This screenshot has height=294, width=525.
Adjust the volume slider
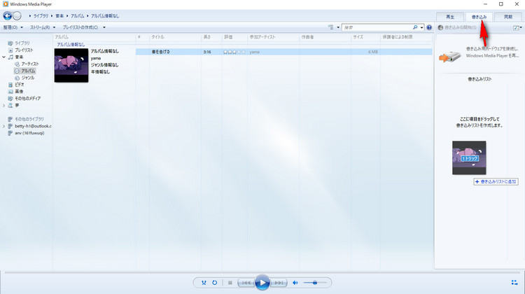coord(315,283)
